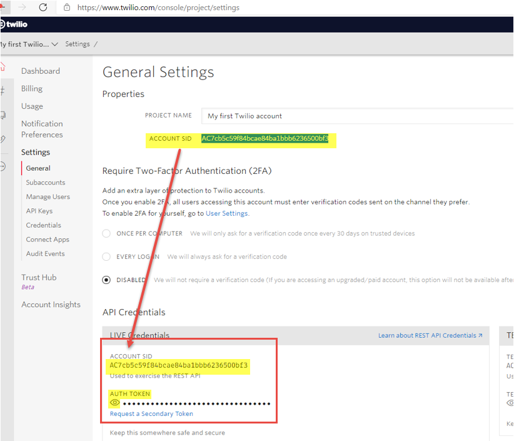The width and height of the screenshot is (514, 441).
Task: Click the Settings breadcrumb link
Action: point(78,44)
